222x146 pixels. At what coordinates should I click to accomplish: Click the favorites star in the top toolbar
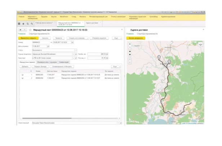[23, 23]
